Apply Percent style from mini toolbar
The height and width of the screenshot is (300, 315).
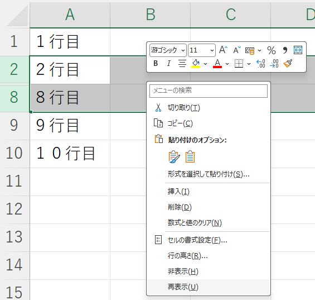point(271,50)
